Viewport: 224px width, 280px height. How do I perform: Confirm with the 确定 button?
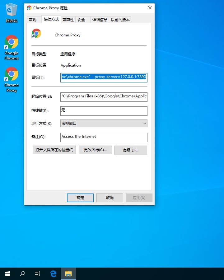coord(80,198)
